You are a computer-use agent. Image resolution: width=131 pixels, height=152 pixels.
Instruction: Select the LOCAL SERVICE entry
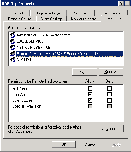point(30,41)
